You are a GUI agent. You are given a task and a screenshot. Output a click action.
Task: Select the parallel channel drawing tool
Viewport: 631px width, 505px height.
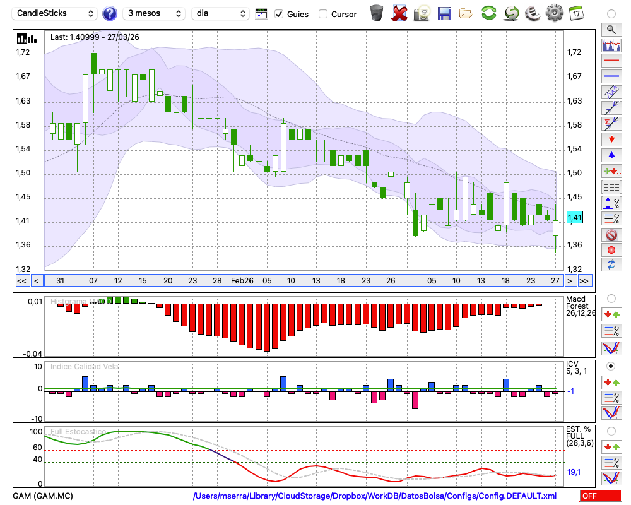point(610,92)
